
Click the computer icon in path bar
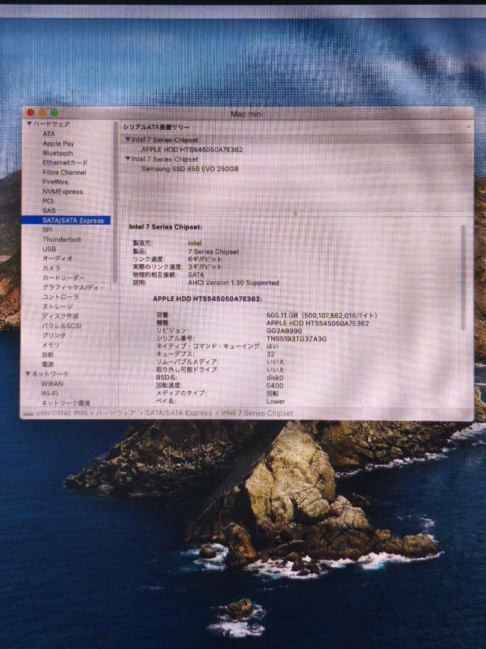tap(28, 413)
